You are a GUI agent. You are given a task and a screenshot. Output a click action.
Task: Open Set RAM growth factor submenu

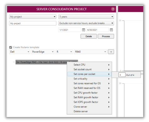(x=89, y=97)
